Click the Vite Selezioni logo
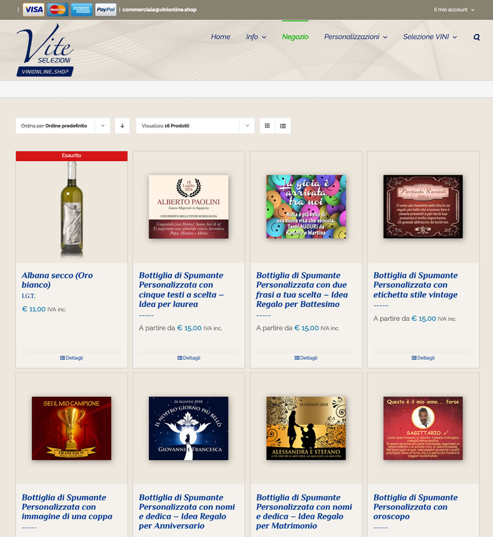Screen dimensions: 493x537 coord(45,50)
